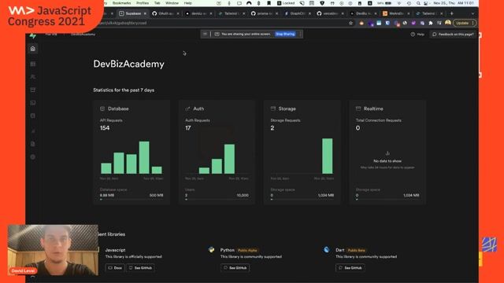This screenshot has width=504, height=283.
Task: Click the Storage chart bar
Action: coord(328,156)
